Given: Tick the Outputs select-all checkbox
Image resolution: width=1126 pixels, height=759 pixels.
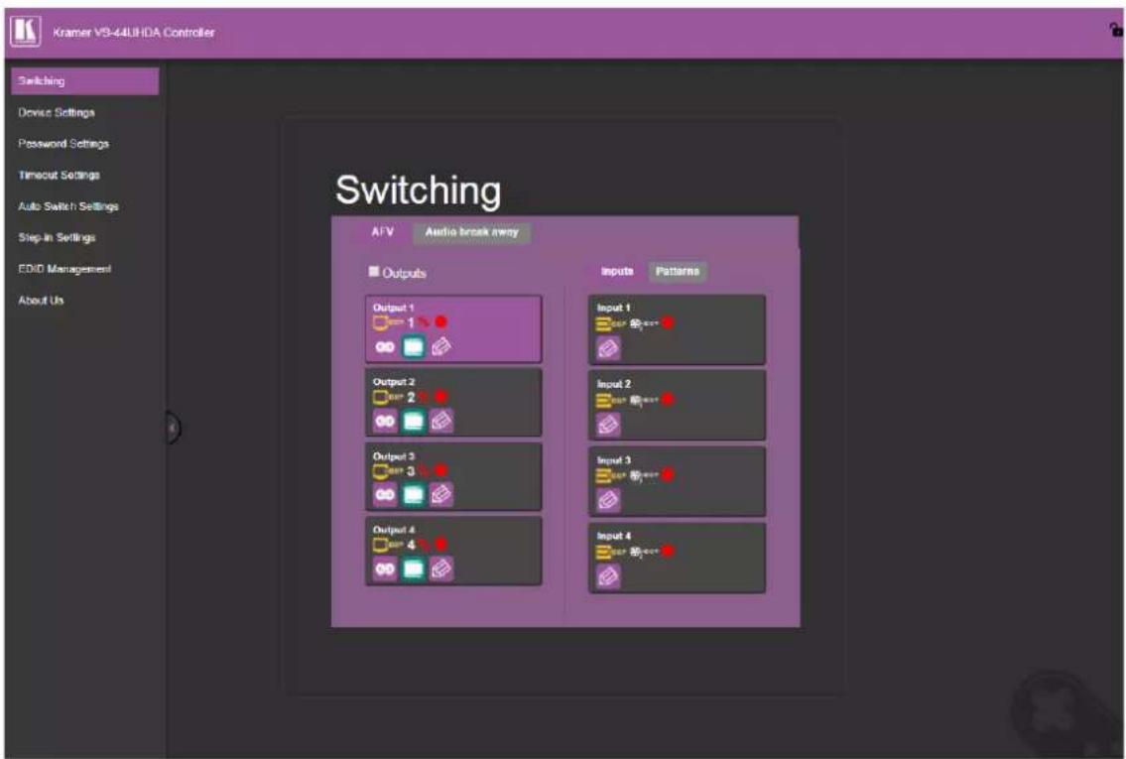Looking at the screenshot, I should point(373,272).
